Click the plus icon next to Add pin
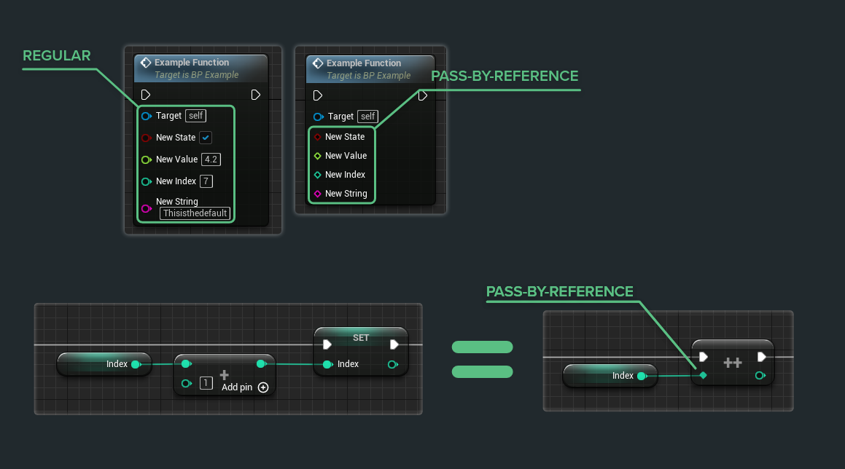Viewport: 845px width, 469px height. [262, 387]
